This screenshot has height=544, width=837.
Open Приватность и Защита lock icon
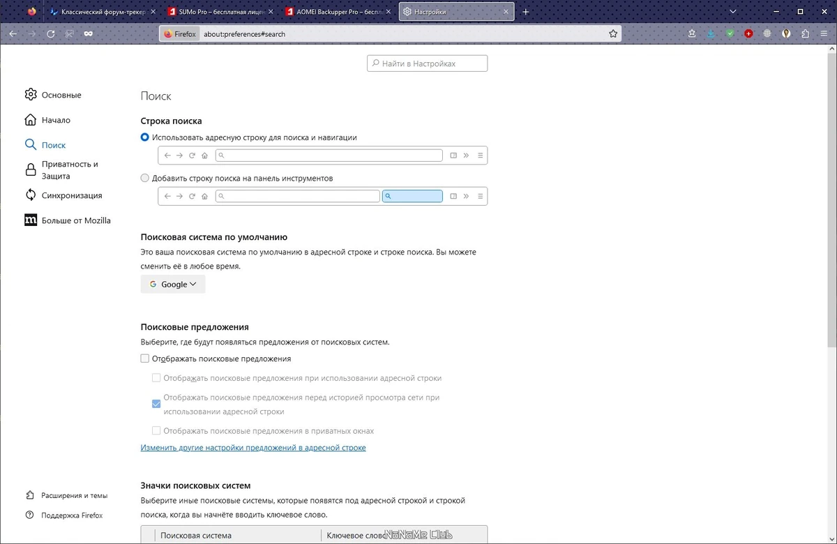click(31, 169)
